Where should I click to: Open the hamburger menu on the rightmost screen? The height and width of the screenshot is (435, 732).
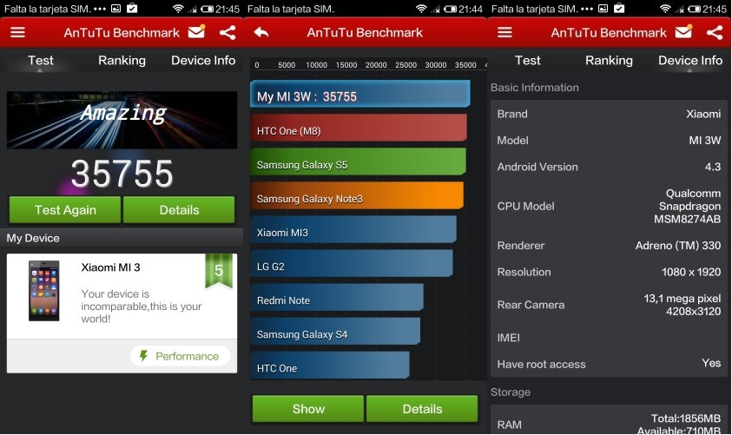pos(505,33)
